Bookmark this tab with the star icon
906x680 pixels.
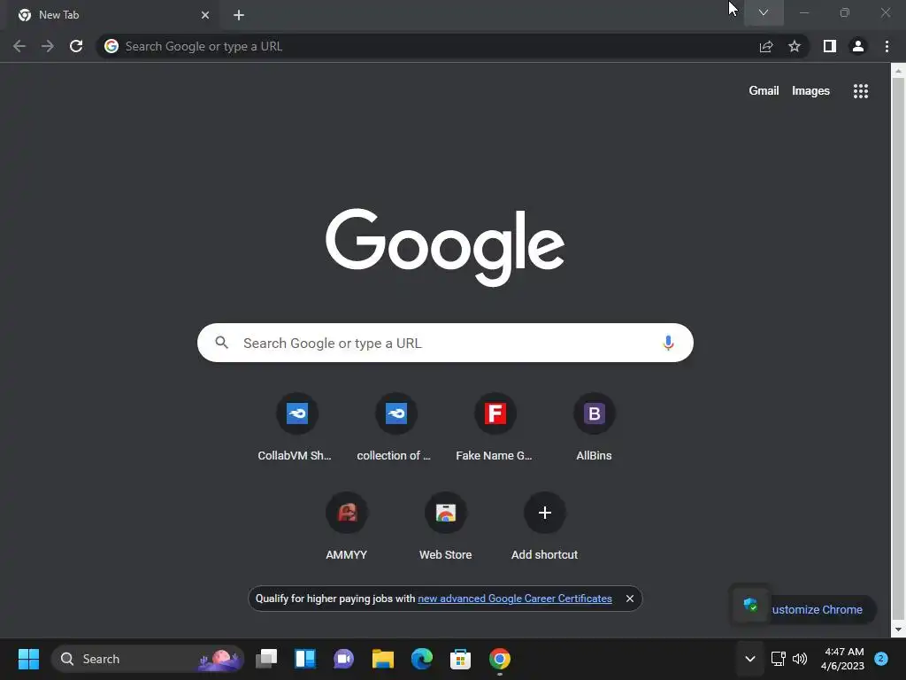(795, 46)
